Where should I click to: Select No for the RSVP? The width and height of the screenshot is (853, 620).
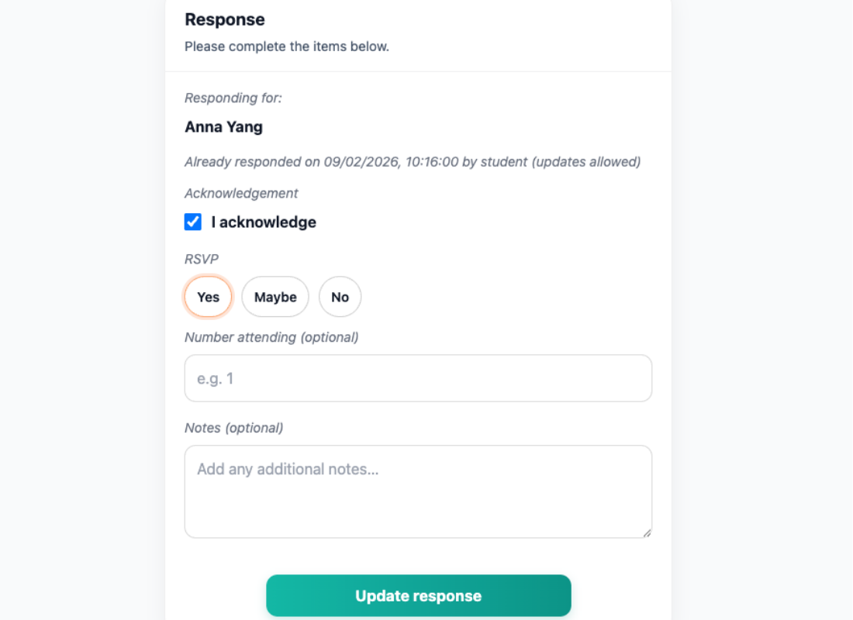pyautogui.click(x=340, y=297)
